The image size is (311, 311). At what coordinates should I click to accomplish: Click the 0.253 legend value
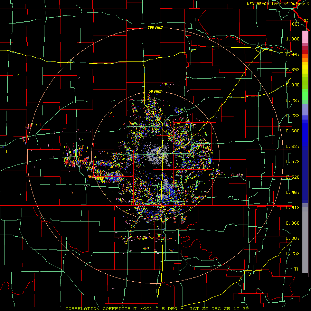[x=293, y=254]
